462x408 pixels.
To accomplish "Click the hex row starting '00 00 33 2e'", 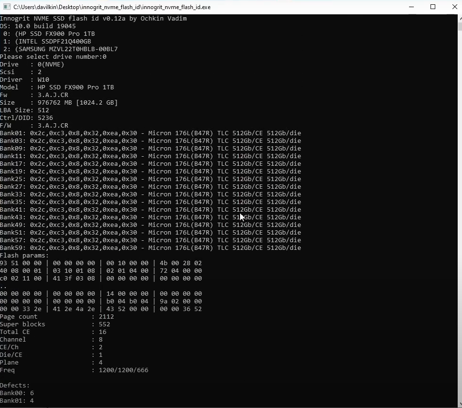I will [x=101, y=310].
